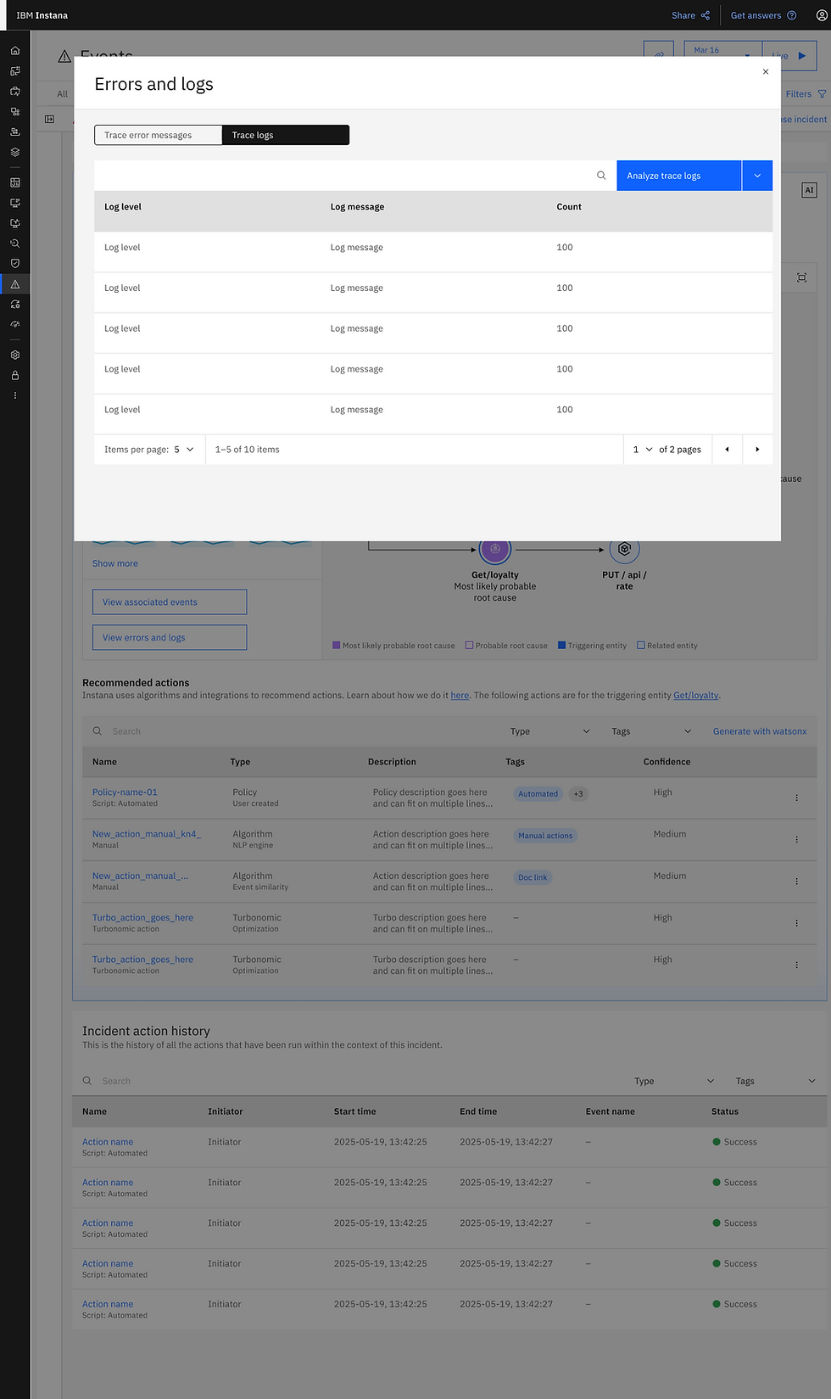Image resolution: width=831 pixels, height=1399 pixels.
Task: Click the Get/loyalty root cause node
Action: 495,550
